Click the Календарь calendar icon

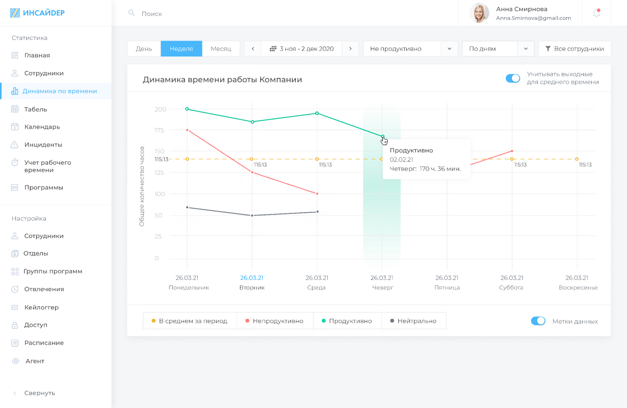[15, 127]
